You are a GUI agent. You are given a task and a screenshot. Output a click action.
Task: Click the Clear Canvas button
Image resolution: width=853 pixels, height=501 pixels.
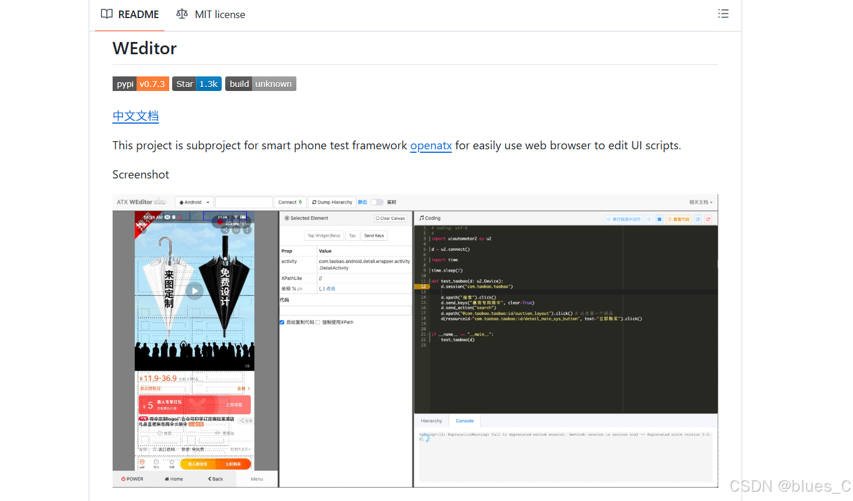(x=390, y=218)
